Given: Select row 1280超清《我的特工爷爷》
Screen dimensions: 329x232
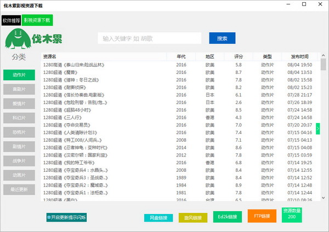Looking at the screenshot, I should [x=180, y=163].
